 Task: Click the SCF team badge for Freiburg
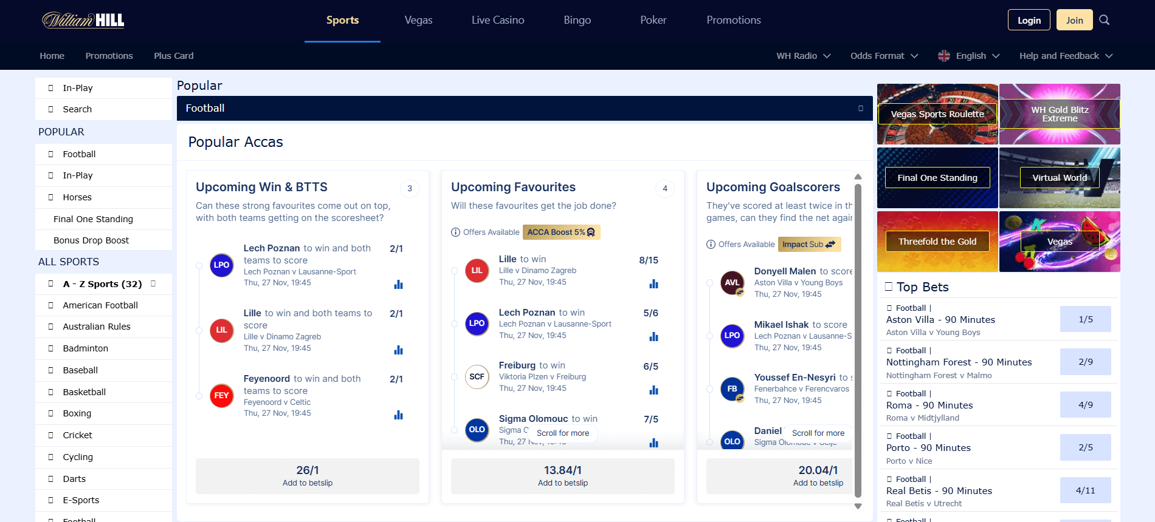477,377
